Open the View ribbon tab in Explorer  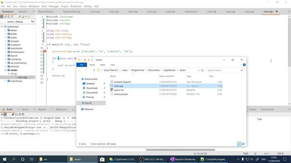(112, 65)
